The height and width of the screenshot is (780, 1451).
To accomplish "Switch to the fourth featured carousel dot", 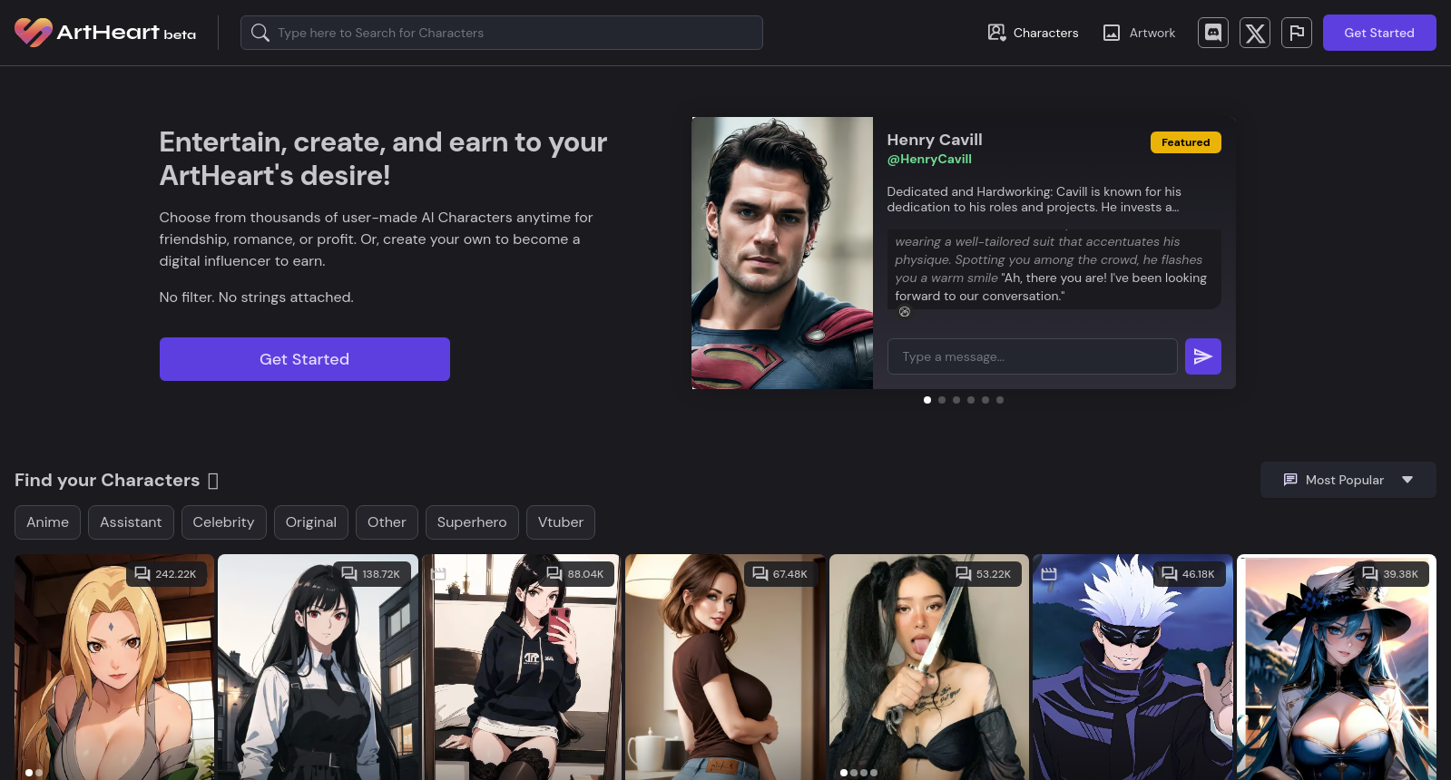I will click(x=971, y=400).
